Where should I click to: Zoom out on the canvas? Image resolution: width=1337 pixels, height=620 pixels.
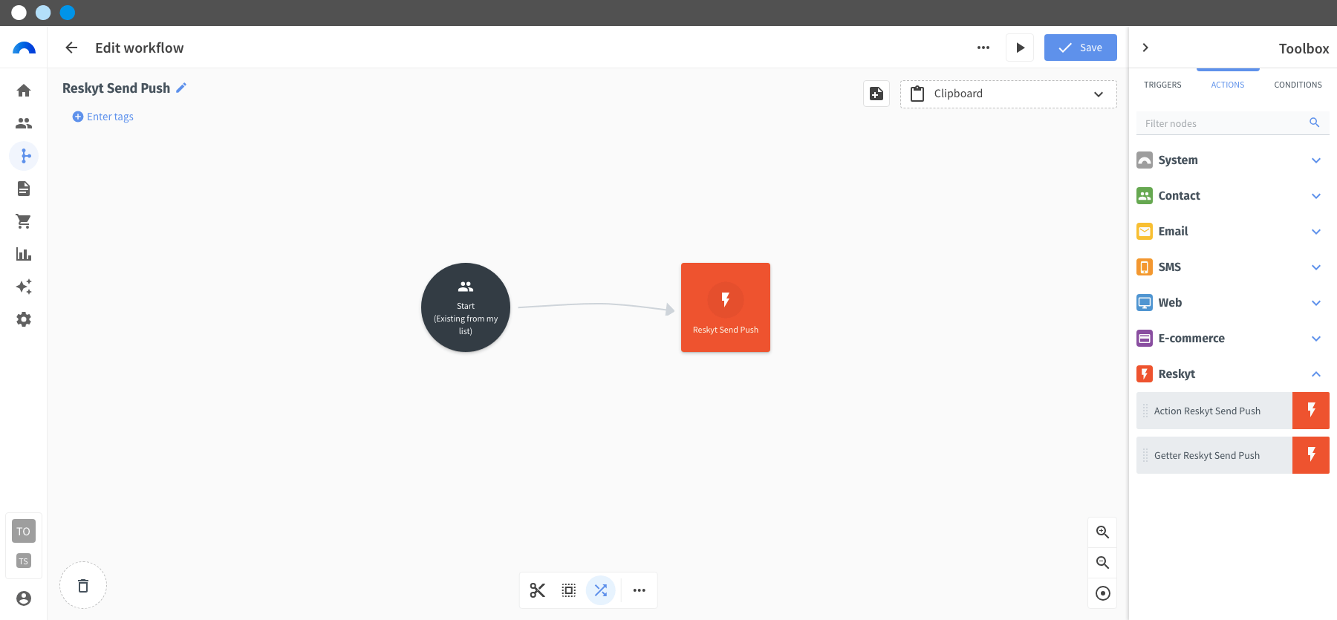coord(1103,563)
